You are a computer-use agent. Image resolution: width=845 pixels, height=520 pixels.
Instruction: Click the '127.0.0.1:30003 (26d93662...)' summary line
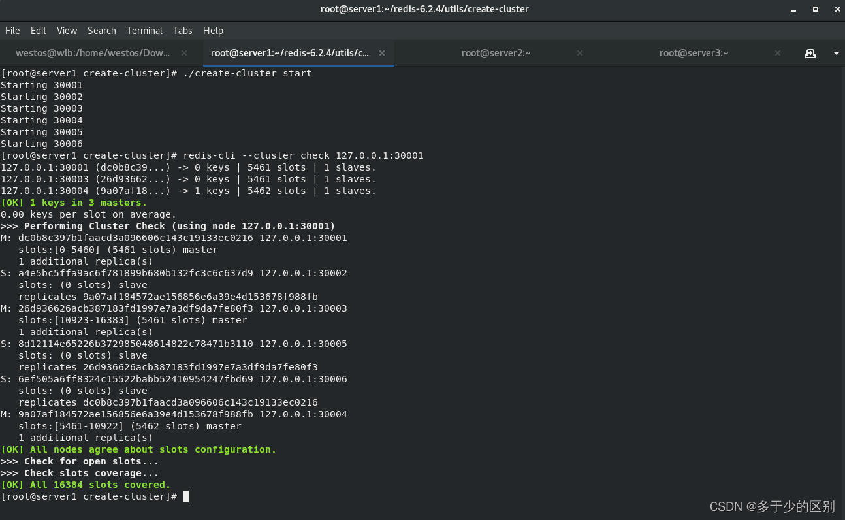coord(189,179)
